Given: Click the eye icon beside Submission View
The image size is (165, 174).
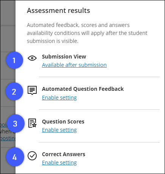Looking at the screenshot, I should tap(32, 58).
